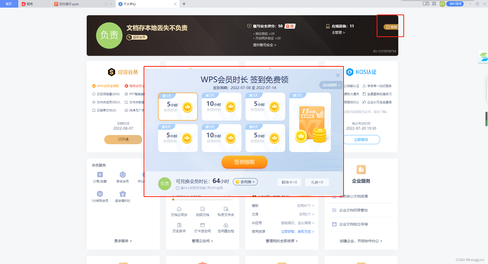The height and width of the screenshot is (264, 488).
Task: Click the cloud storage usage progress bar
Action: click(203, 200)
